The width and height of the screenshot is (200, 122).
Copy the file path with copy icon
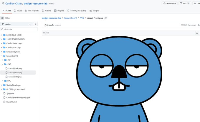(106, 18)
